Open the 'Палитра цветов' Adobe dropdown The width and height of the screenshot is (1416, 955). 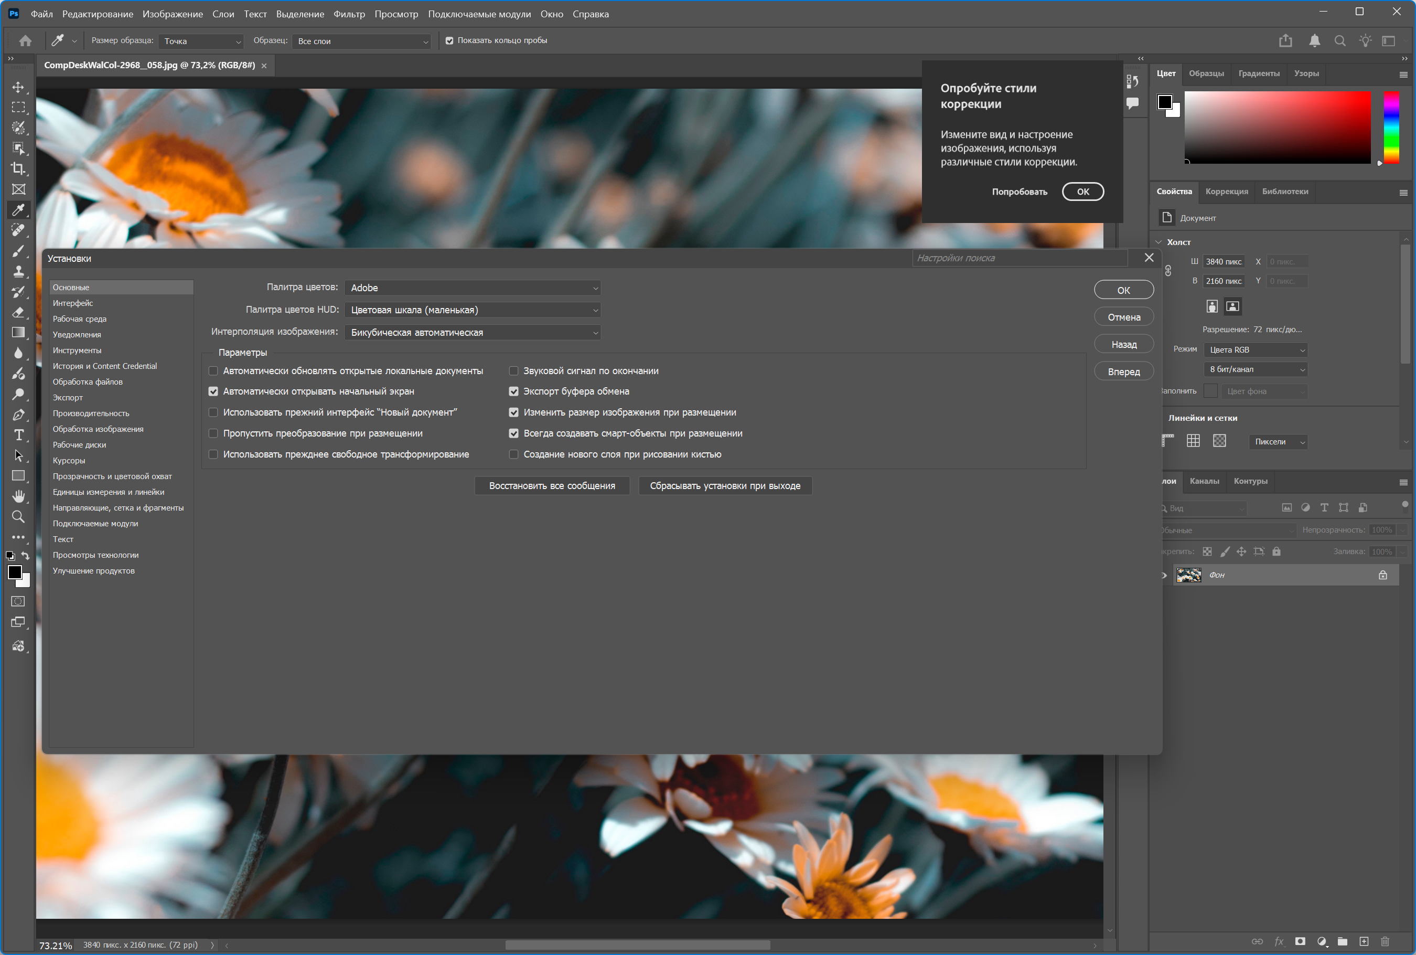point(473,288)
